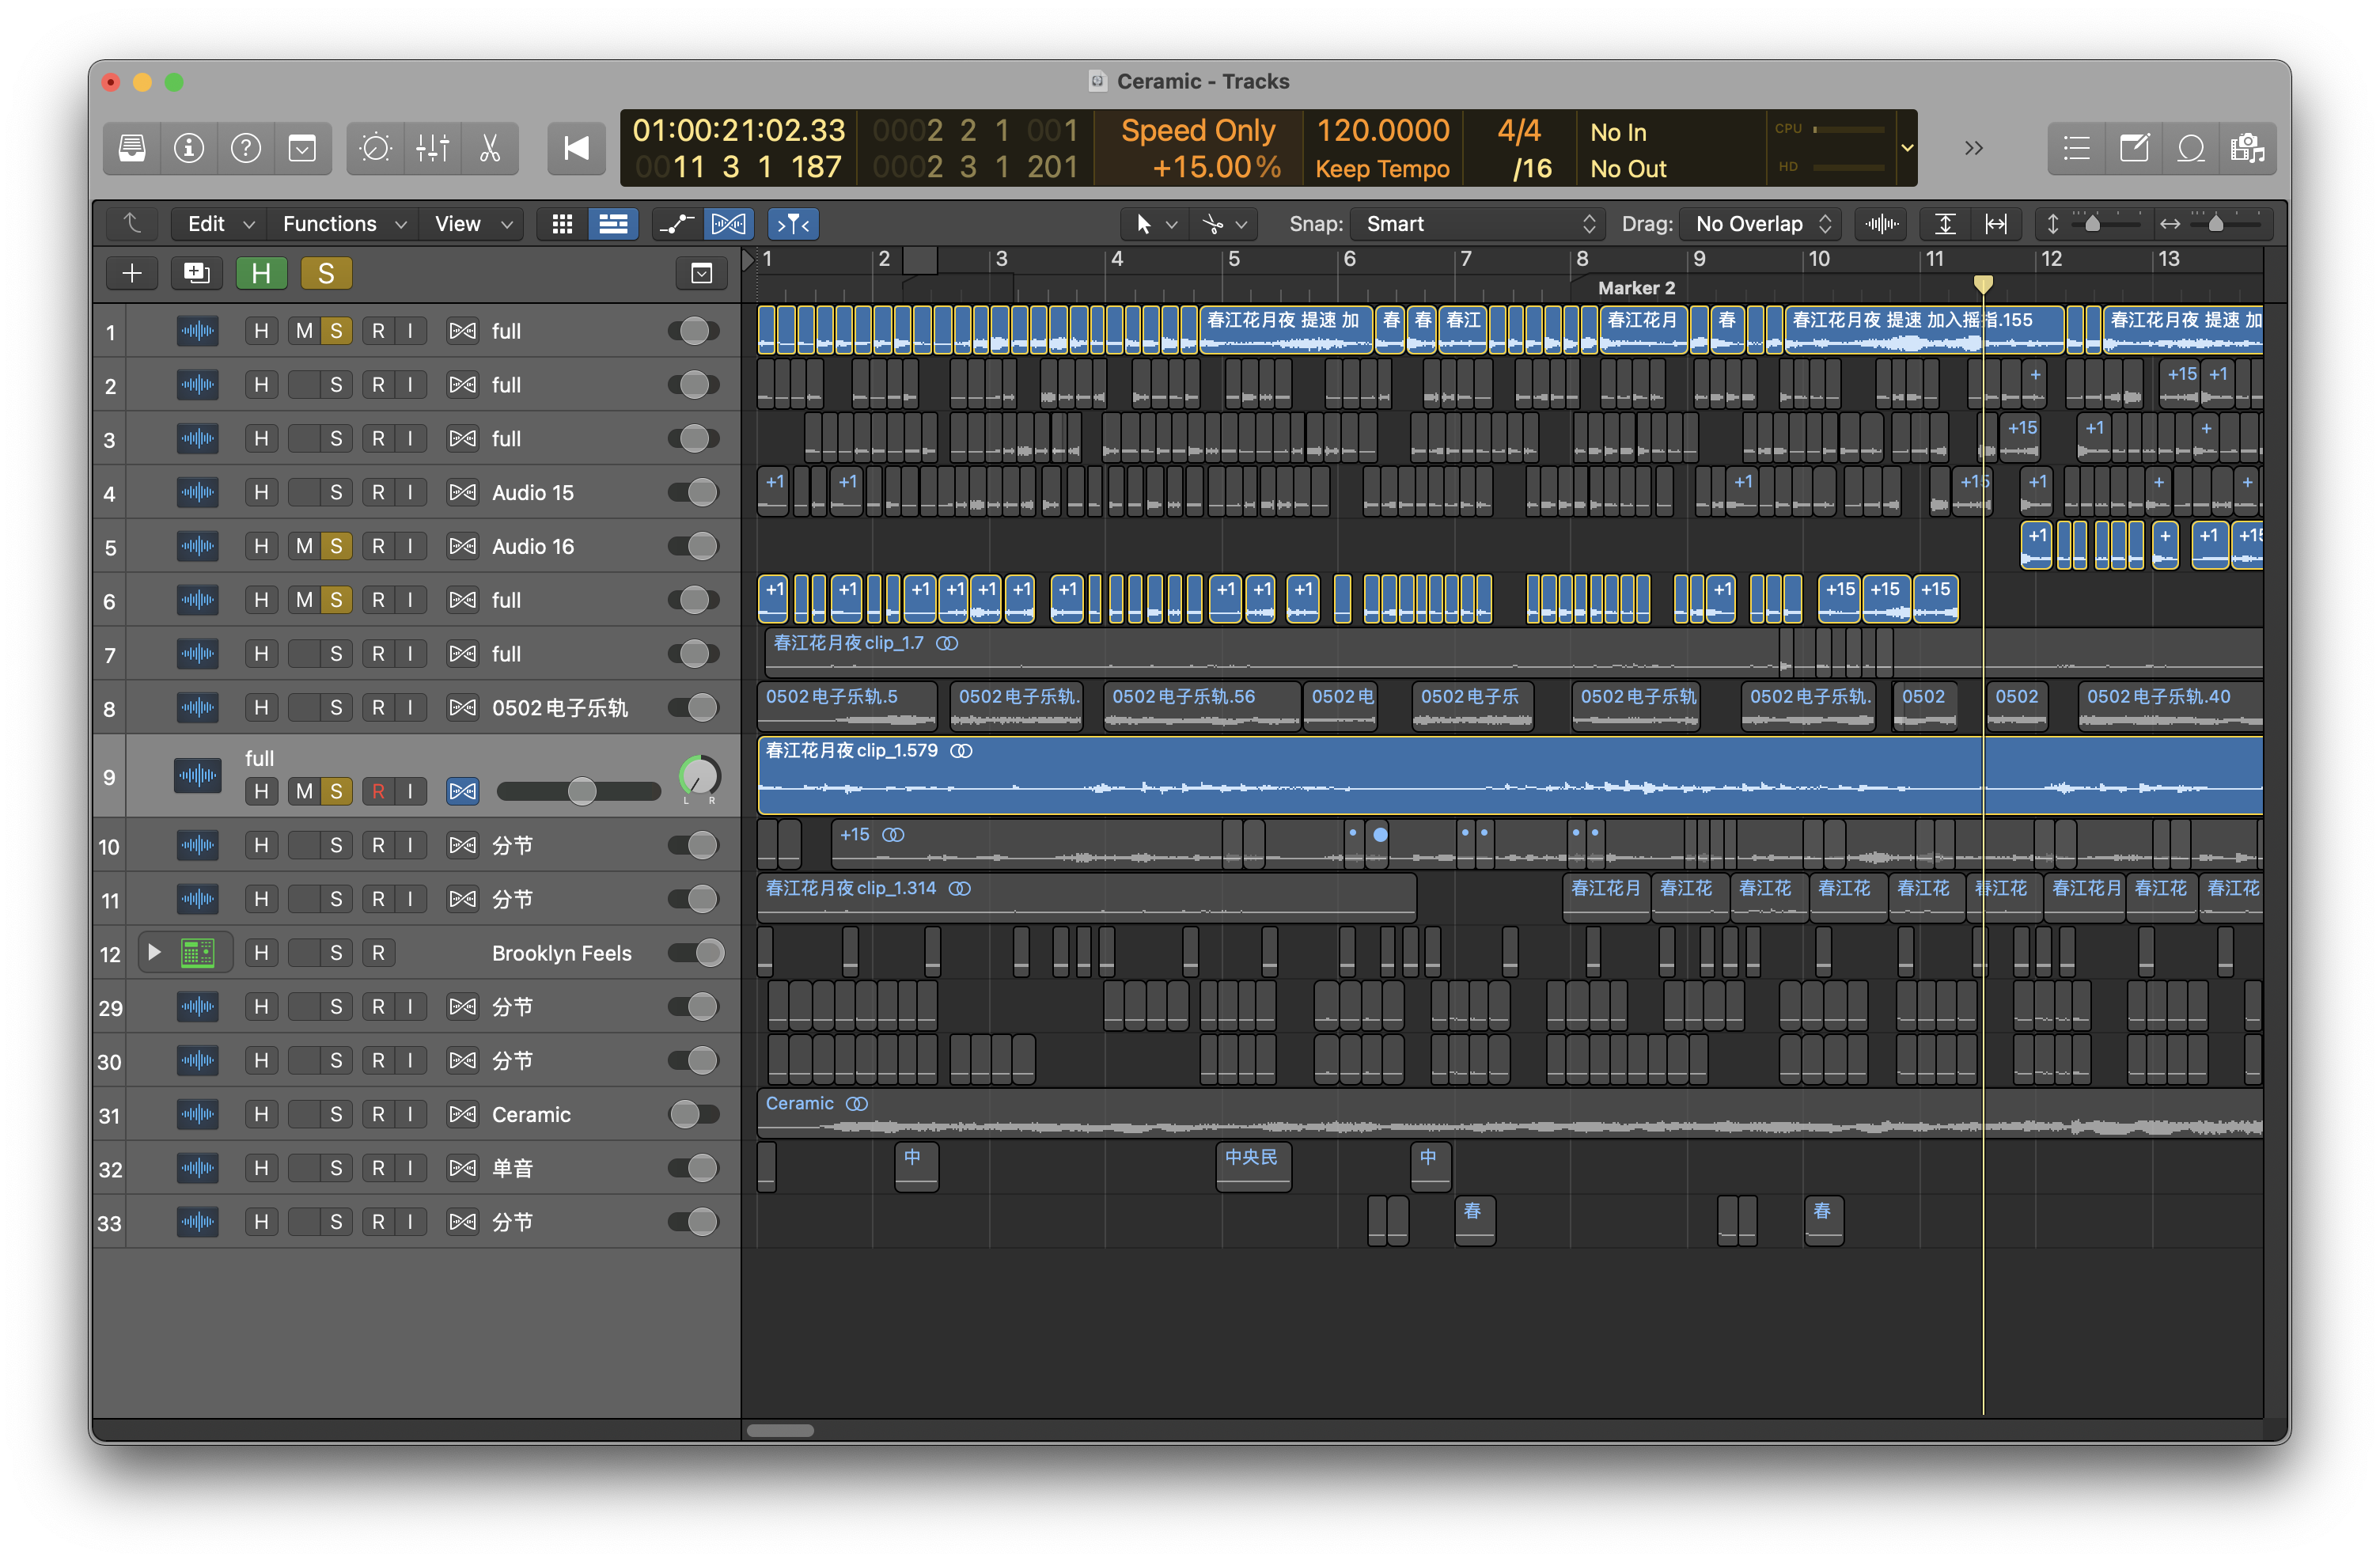Open the Library drawer icon
The image size is (2380, 1562).
click(x=132, y=149)
